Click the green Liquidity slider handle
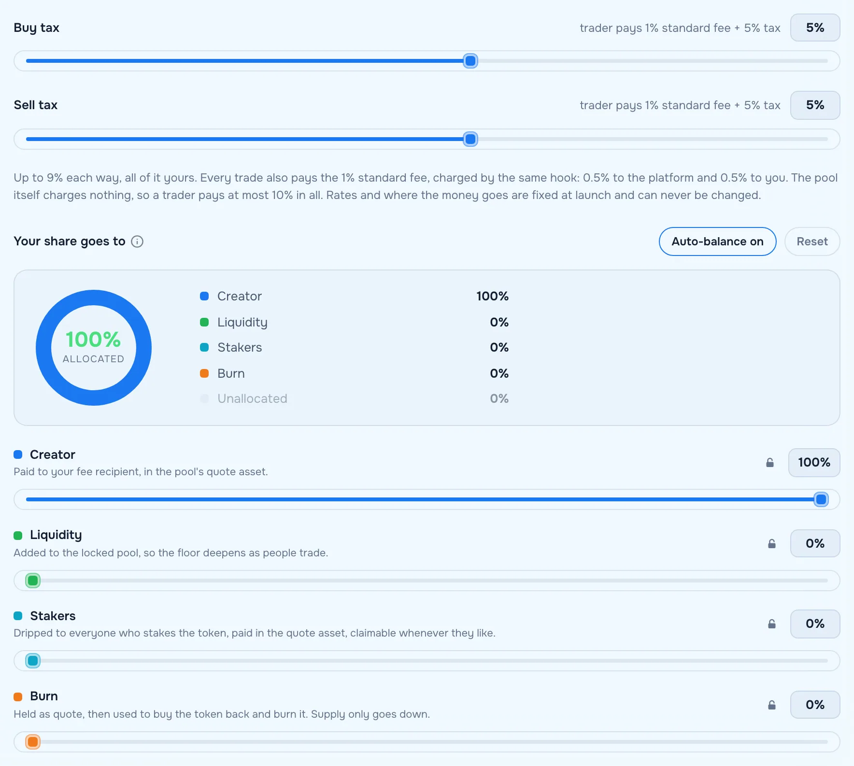This screenshot has height=766, width=854. coord(33,581)
